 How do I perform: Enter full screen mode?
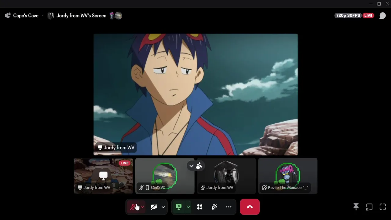[383, 207]
